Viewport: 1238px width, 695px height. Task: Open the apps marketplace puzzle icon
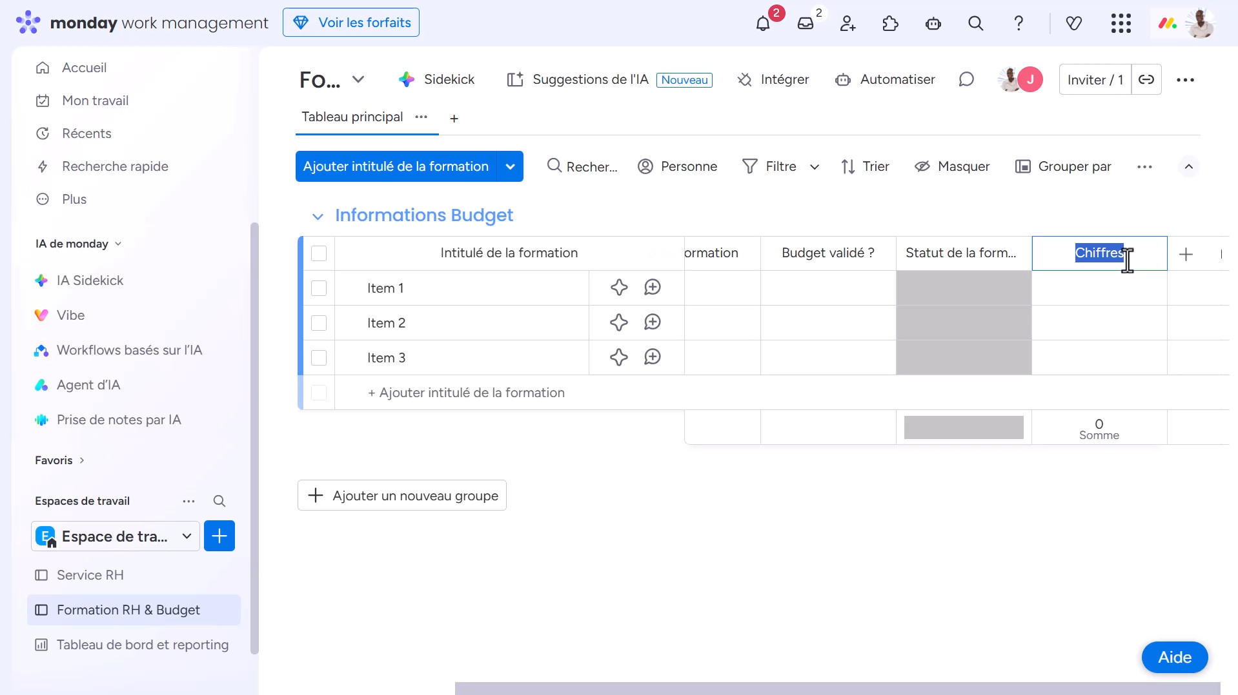[890, 24]
